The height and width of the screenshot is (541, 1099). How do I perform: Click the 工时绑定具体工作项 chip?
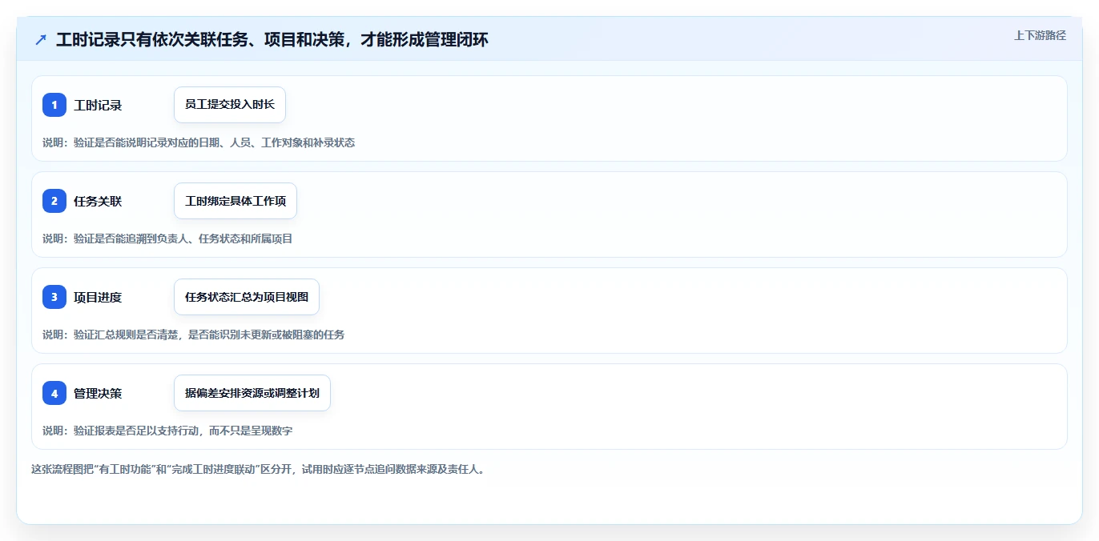point(235,201)
